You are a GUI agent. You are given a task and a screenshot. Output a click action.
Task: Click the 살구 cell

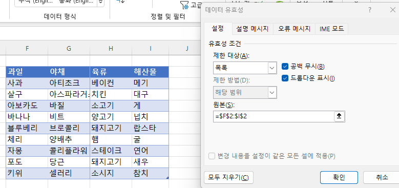click(x=27, y=94)
